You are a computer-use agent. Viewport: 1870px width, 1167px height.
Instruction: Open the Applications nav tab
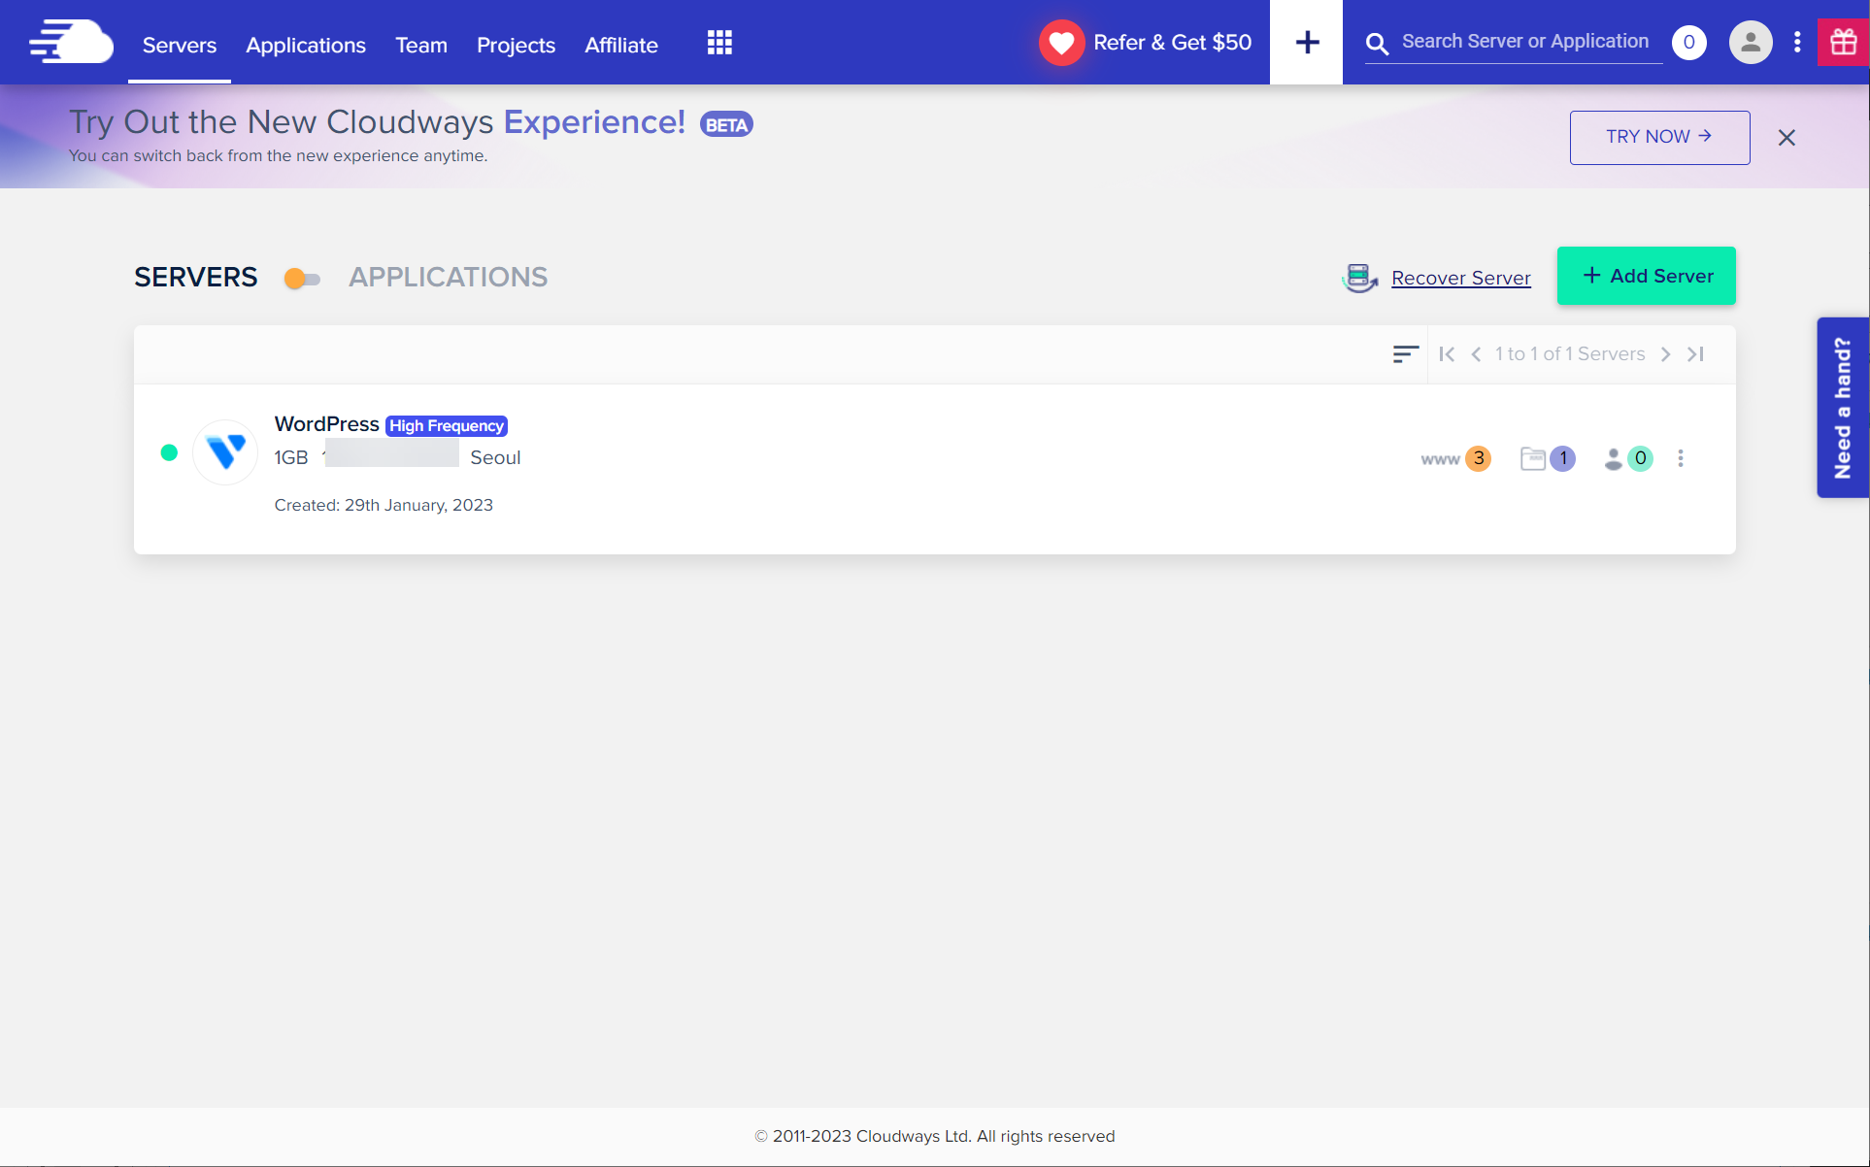(306, 45)
